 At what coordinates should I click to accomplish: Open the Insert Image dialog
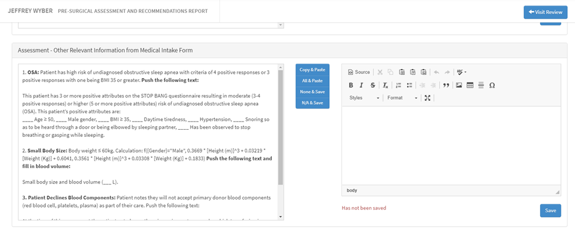pos(459,85)
